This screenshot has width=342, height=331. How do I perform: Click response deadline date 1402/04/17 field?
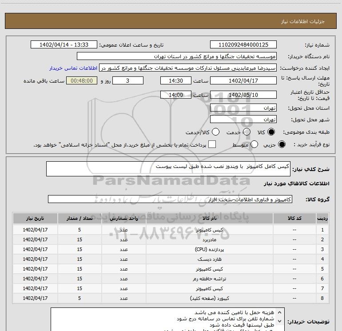(x=243, y=80)
